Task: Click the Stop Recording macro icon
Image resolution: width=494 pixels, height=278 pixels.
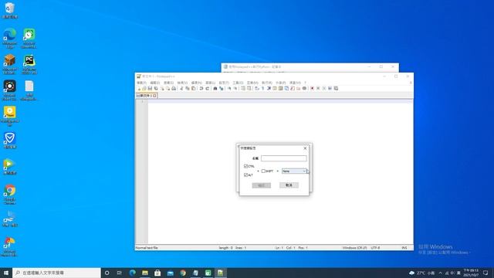Action: 318,89
